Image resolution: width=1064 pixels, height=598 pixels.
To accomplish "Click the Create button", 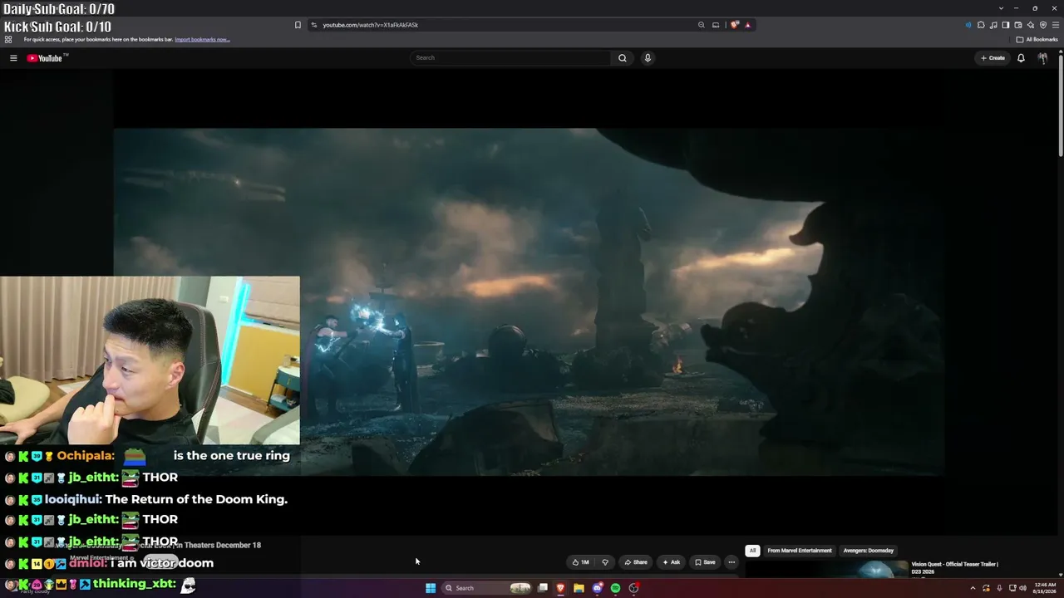I will [x=993, y=58].
